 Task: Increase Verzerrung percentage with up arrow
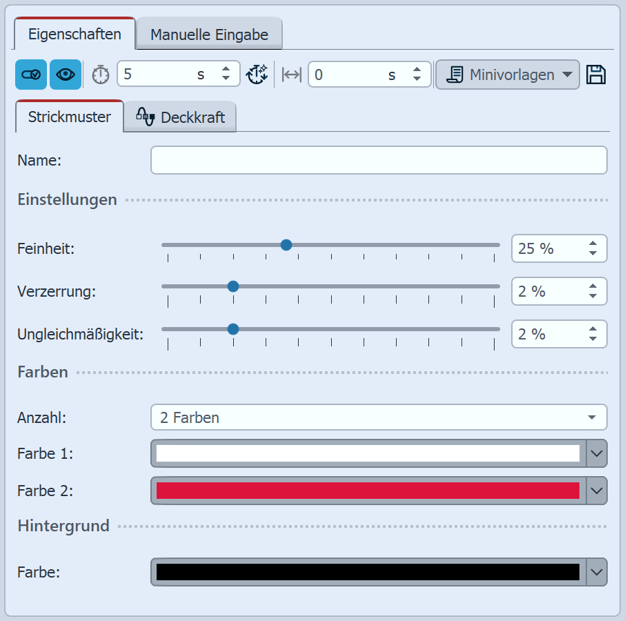[x=593, y=286]
